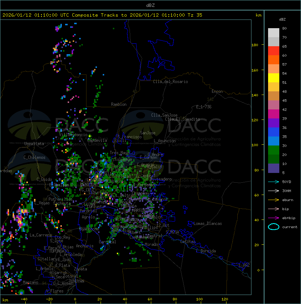Screen dimensions: 301x304
Task: Click the Lomas_Blancas location label
Action: pos(208,223)
